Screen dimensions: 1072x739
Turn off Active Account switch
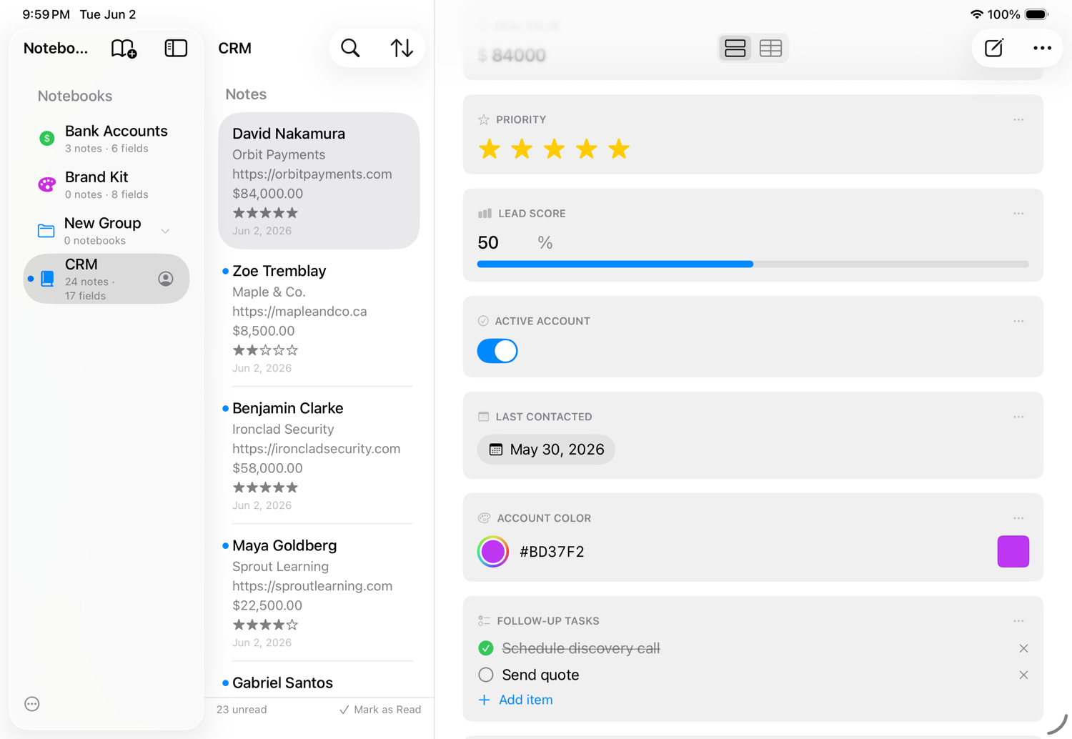click(x=497, y=351)
